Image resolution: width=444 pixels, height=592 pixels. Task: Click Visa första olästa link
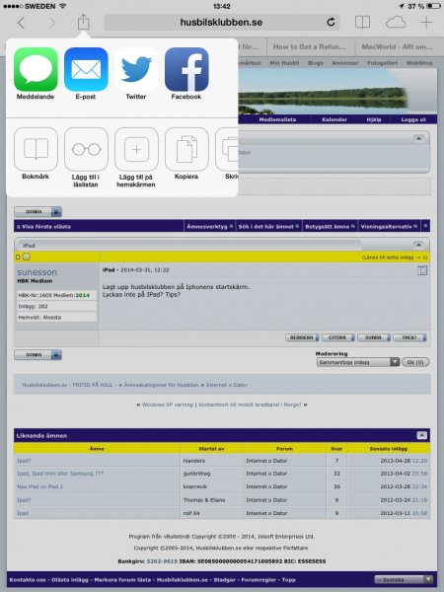point(46,227)
